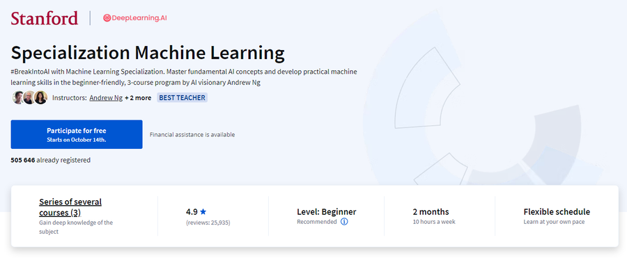Open the Financial assistance is available link

tap(192, 135)
